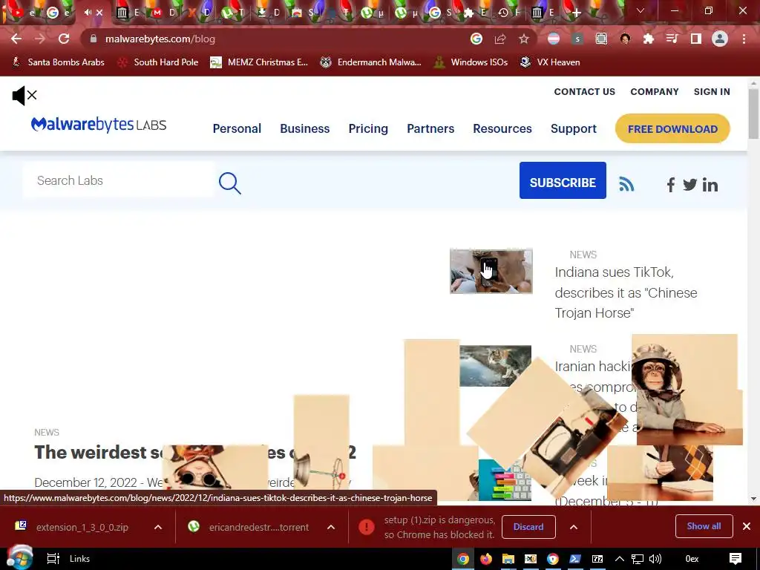Open a new browser tab
This screenshot has height=570, width=760.
(576, 13)
